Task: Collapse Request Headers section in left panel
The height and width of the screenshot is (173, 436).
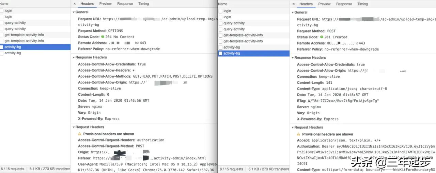Action: click(x=74, y=127)
